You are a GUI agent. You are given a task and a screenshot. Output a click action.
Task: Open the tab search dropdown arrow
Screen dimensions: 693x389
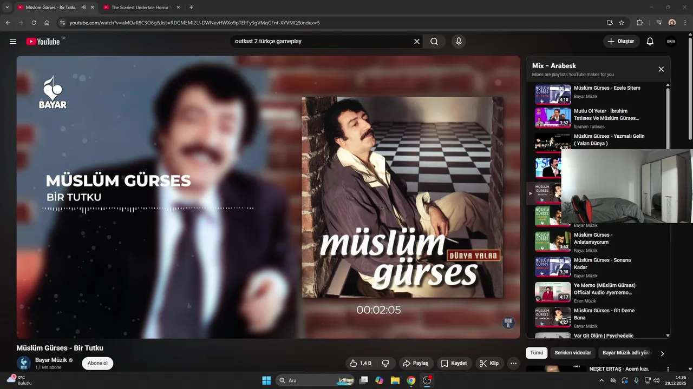[x=7, y=8]
